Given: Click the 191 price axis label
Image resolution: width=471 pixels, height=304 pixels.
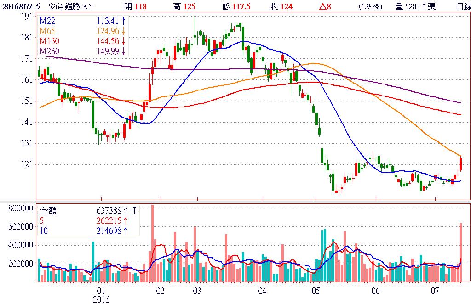Looking at the screenshot, I should tap(27, 16).
